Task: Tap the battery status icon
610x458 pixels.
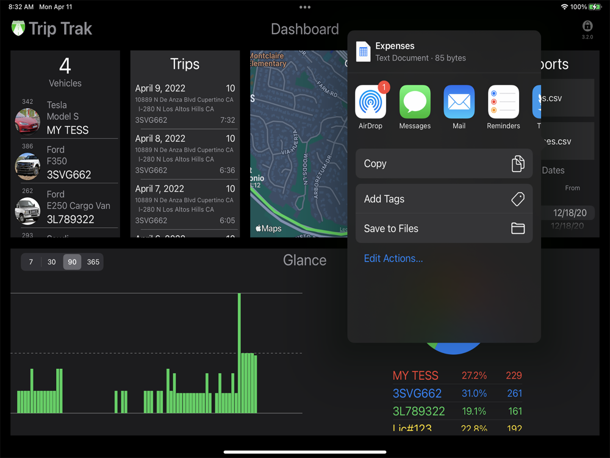Action: click(595, 7)
